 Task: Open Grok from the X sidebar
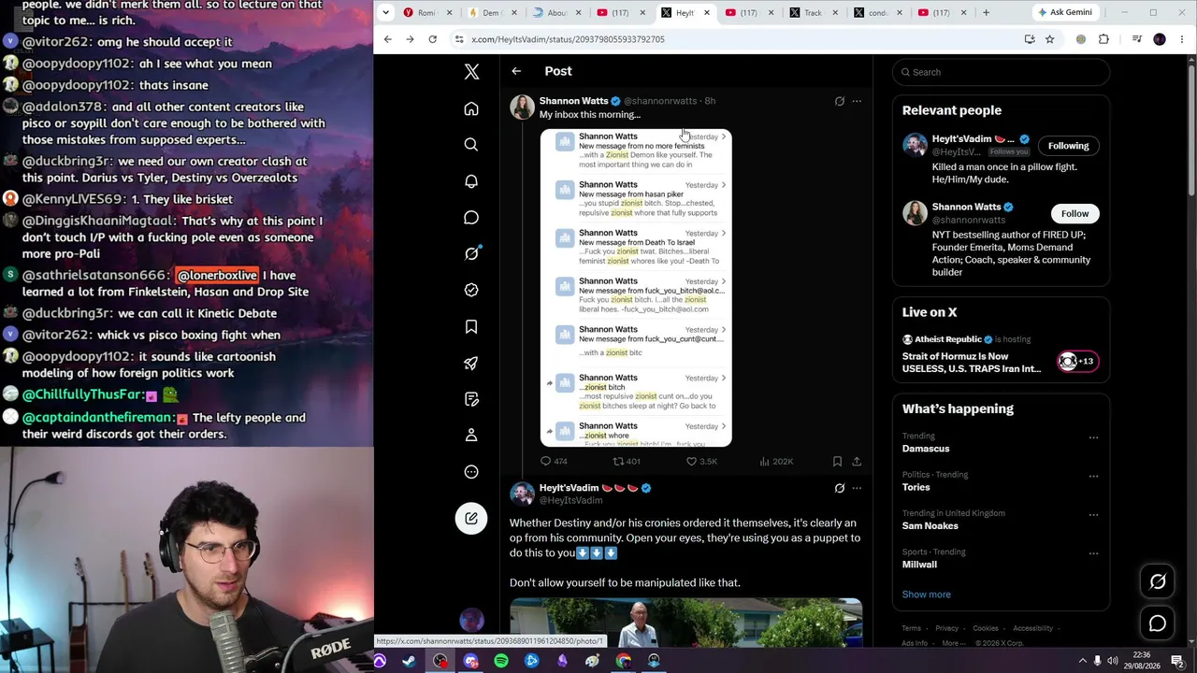pyautogui.click(x=471, y=253)
